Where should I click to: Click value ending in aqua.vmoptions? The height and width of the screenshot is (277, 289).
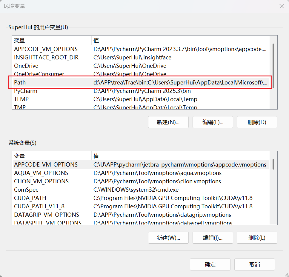point(157,173)
